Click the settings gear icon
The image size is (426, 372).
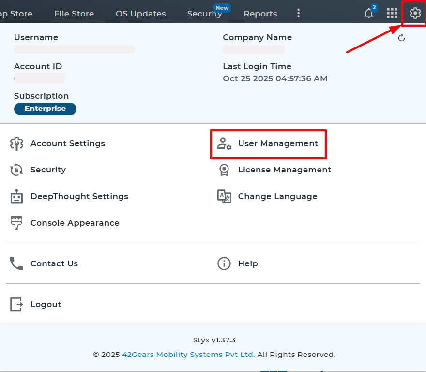415,13
